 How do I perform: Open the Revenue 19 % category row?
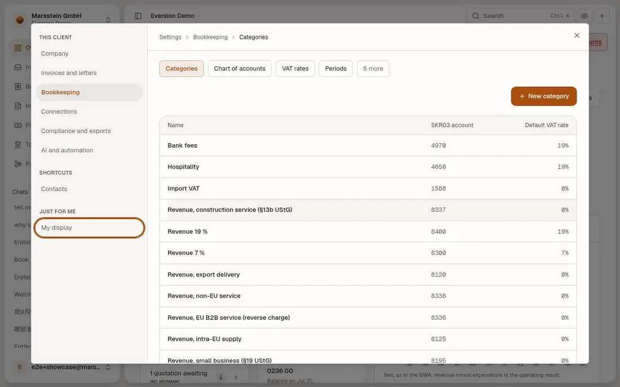tap(367, 232)
